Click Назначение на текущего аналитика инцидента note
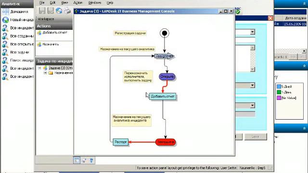 click(x=131, y=120)
